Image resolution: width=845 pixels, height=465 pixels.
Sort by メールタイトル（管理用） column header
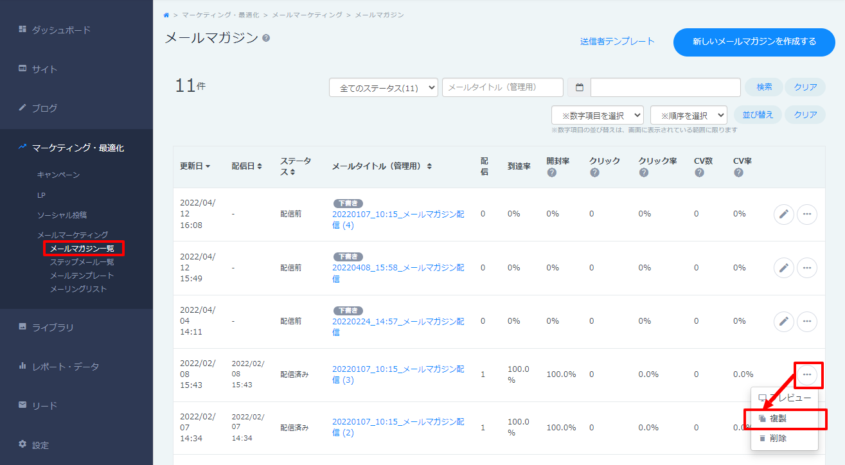click(x=382, y=166)
